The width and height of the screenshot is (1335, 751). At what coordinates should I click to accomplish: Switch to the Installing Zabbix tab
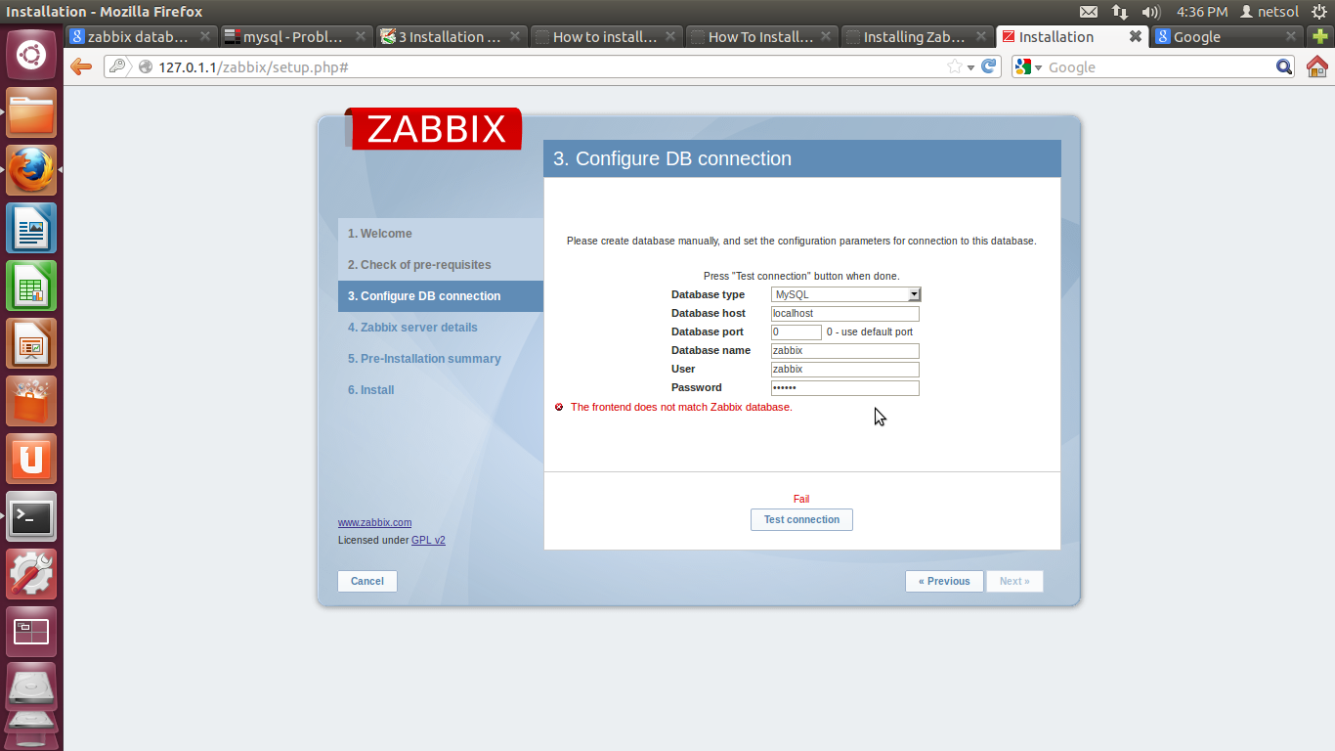pos(918,36)
